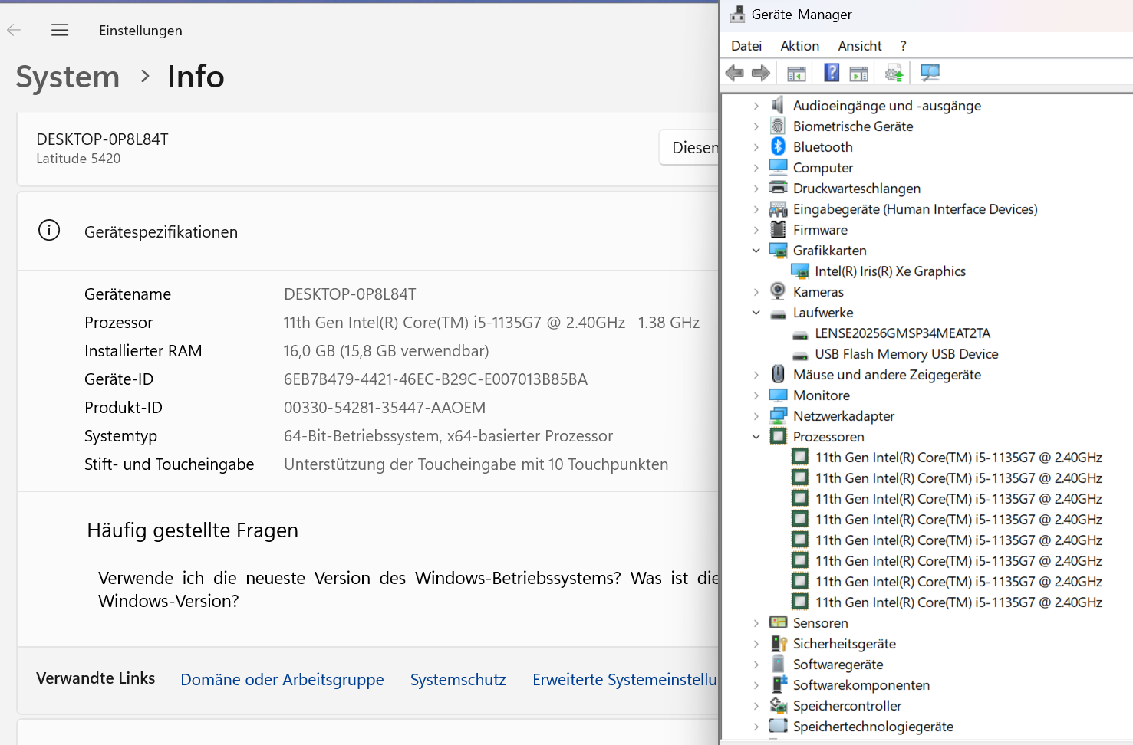Click the Sicherheitsgeräte icon
Image resolution: width=1133 pixels, height=745 pixels.
[778, 643]
